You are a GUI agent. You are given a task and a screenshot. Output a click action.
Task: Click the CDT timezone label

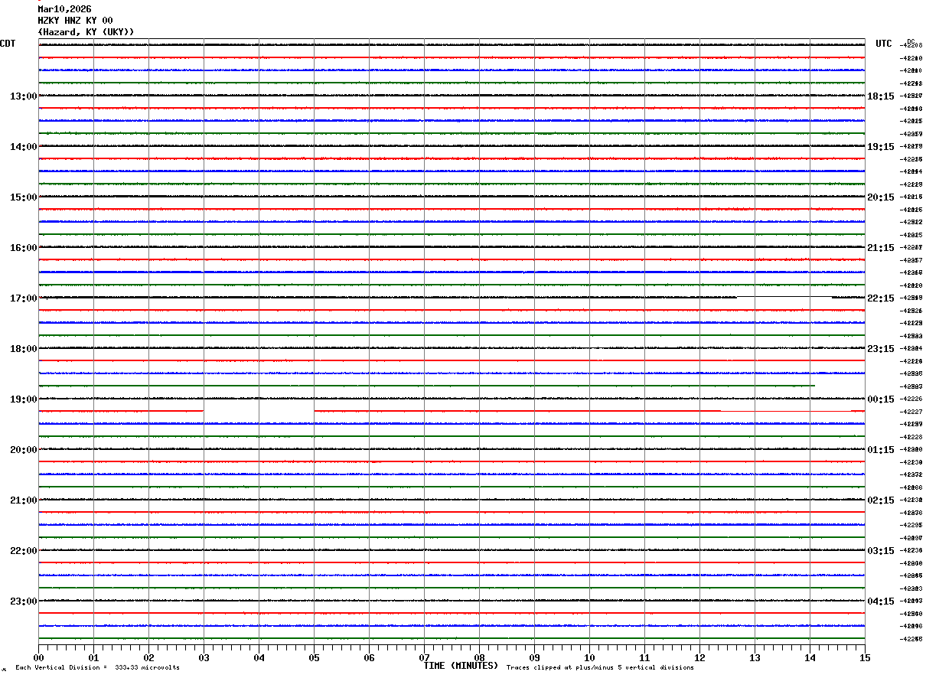[8, 44]
